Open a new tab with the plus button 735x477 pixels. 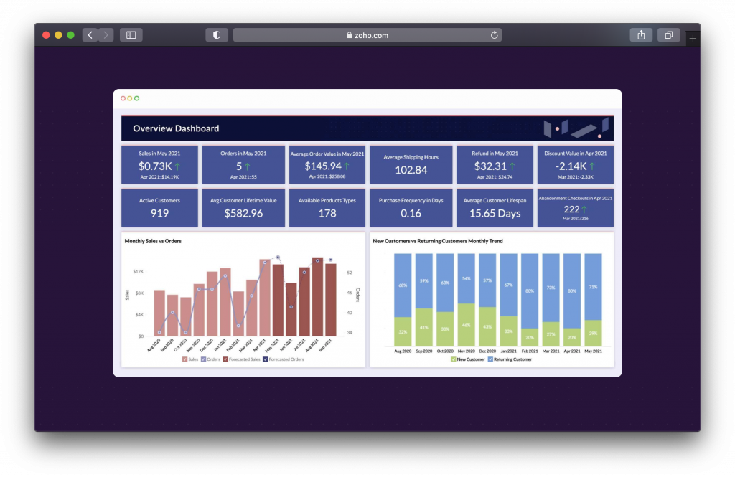click(693, 39)
